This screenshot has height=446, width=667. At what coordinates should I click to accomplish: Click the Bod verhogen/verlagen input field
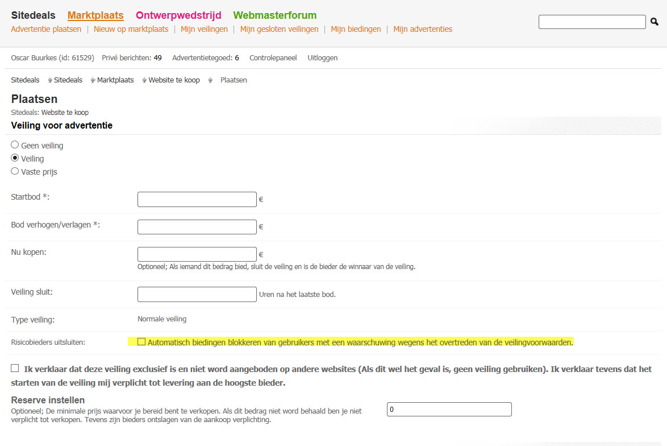click(197, 226)
